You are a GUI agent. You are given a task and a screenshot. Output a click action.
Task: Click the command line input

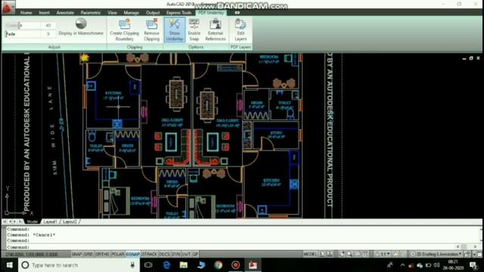[x=231, y=247]
